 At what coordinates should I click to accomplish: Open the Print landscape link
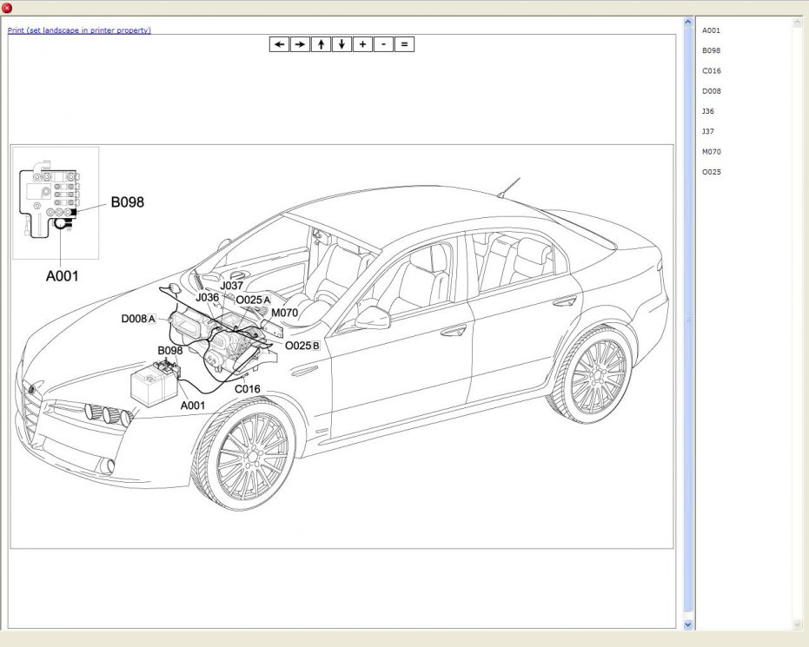click(x=79, y=30)
